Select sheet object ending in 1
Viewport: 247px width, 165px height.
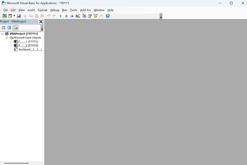coord(28,42)
